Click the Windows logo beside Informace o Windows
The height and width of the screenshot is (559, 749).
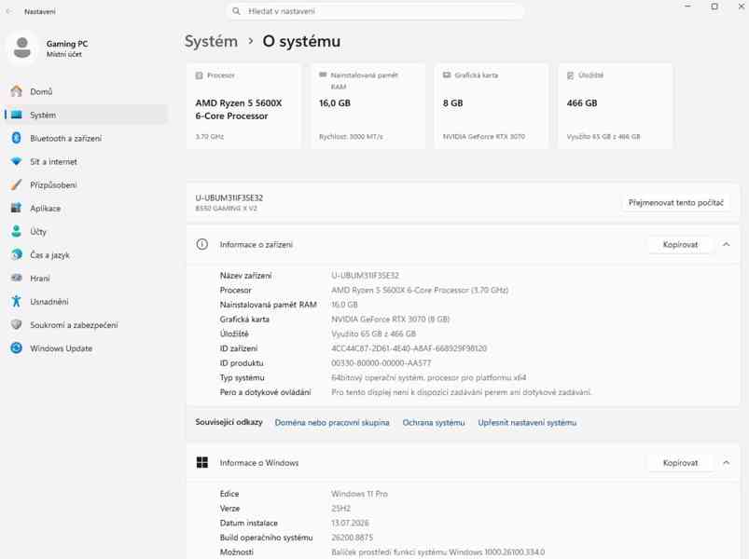pyautogui.click(x=202, y=462)
